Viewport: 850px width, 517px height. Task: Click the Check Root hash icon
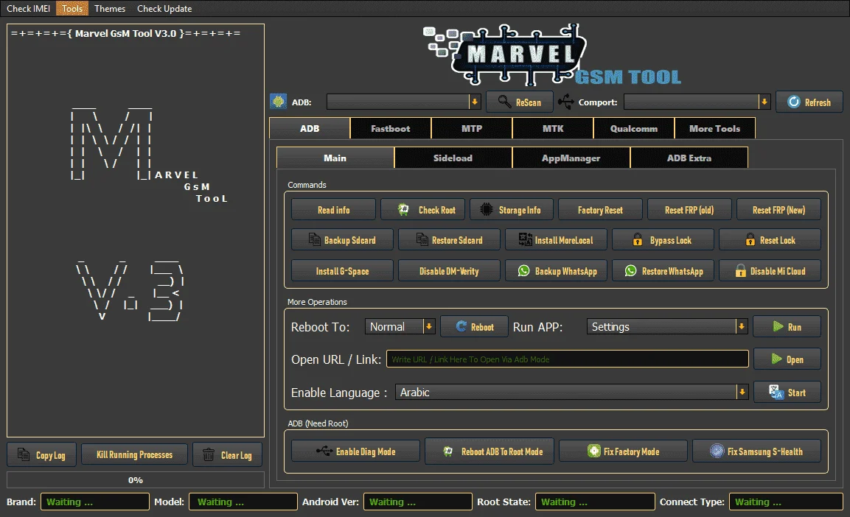403,209
